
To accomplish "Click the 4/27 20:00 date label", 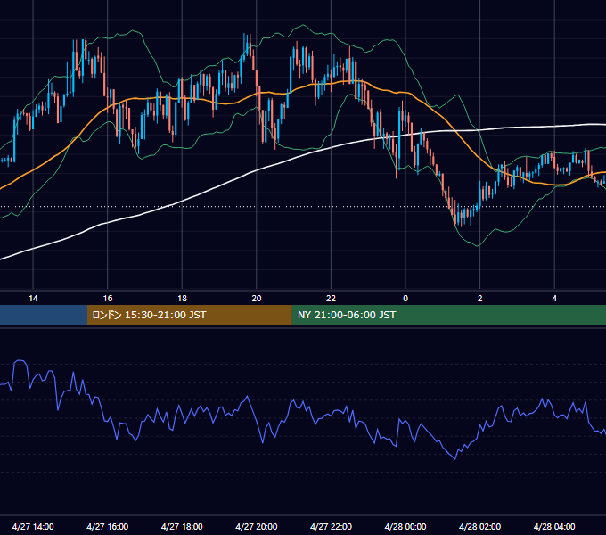I will coord(257,526).
